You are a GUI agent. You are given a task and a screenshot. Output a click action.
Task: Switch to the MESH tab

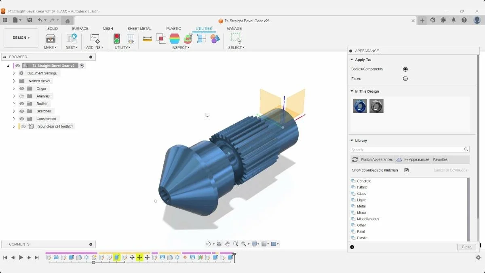coord(108,29)
